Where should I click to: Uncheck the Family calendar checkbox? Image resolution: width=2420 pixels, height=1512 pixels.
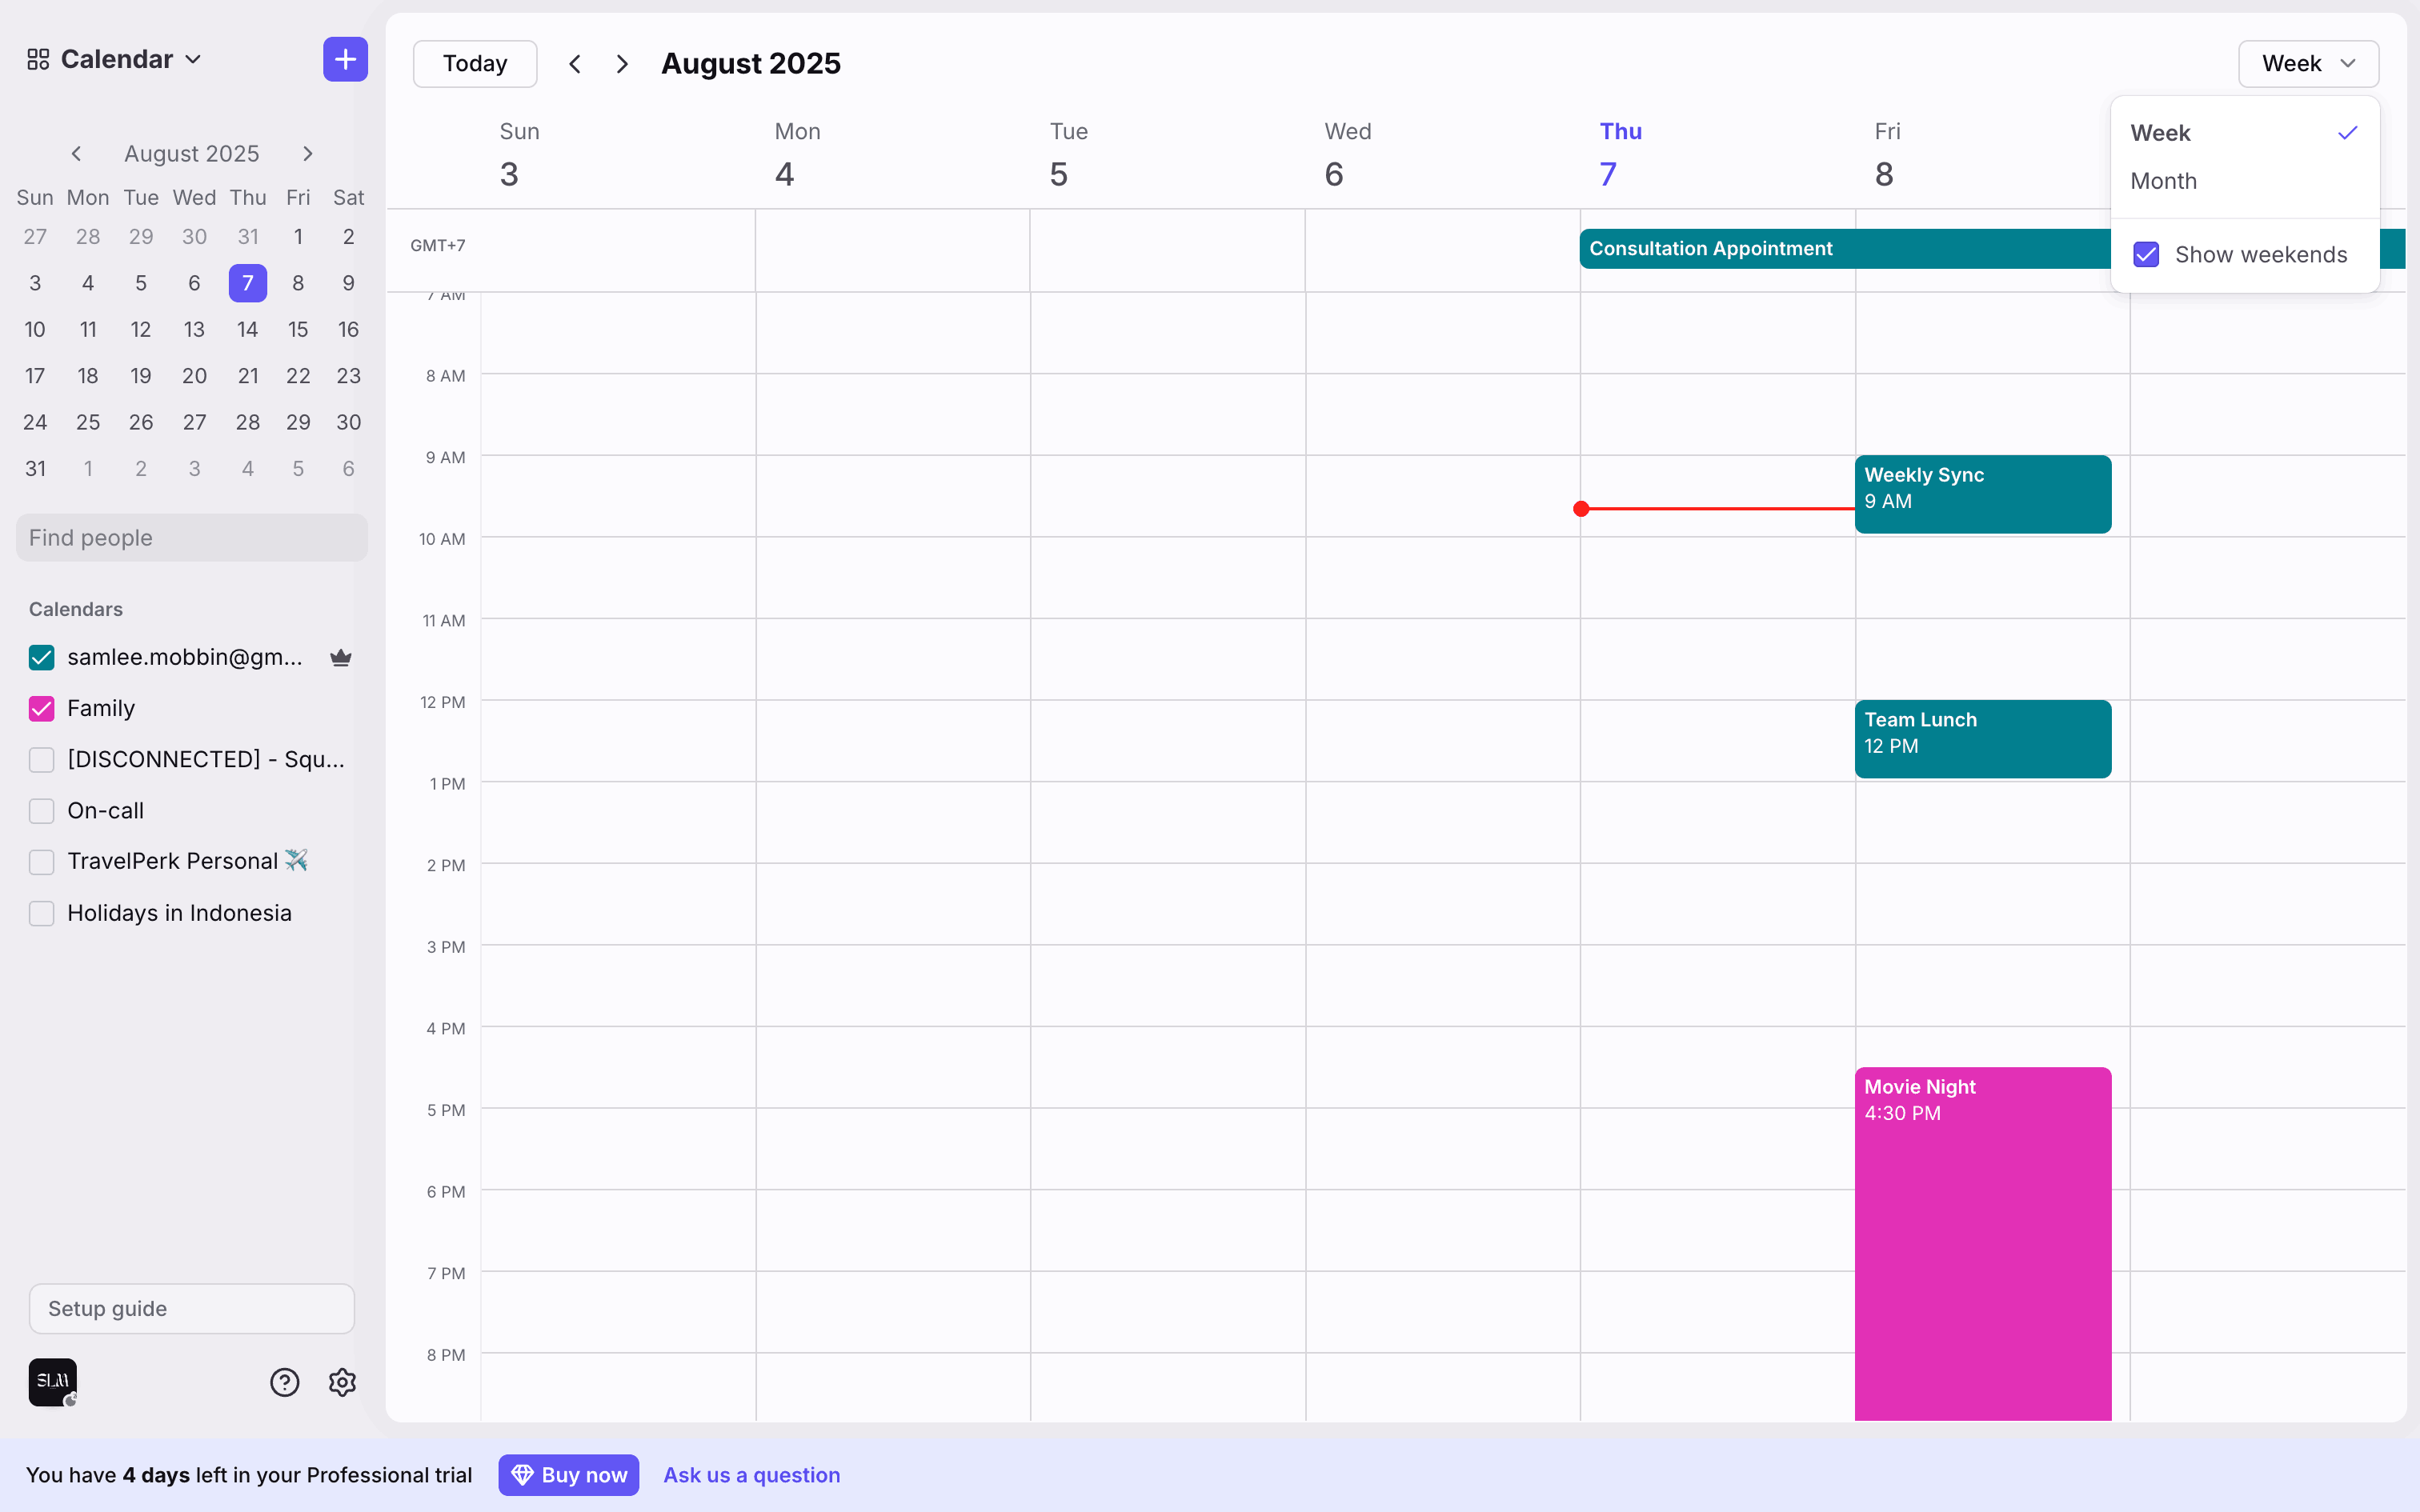[x=41, y=709]
